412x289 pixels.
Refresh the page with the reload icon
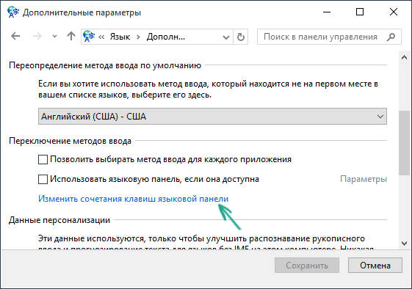(241, 37)
